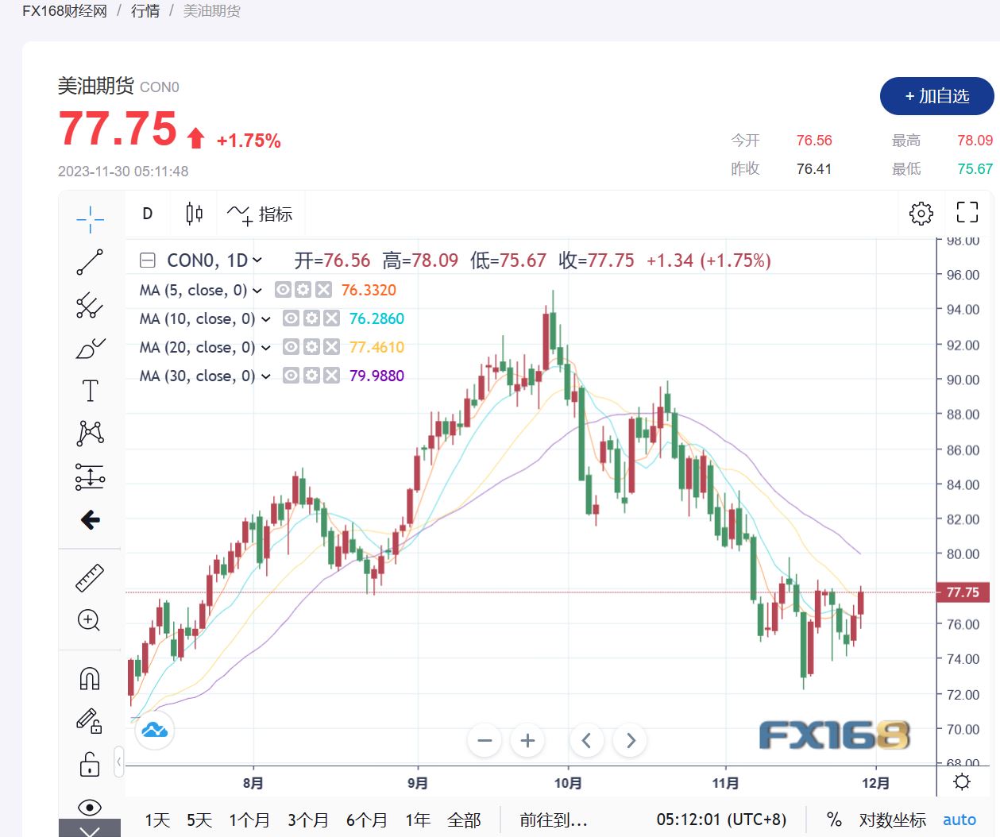The width and height of the screenshot is (1000, 837).
Task: Open MA 10 indicator settings gear
Action: 311,318
